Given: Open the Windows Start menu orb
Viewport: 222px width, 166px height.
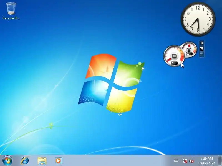Looking at the screenshot, I should tap(7, 161).
